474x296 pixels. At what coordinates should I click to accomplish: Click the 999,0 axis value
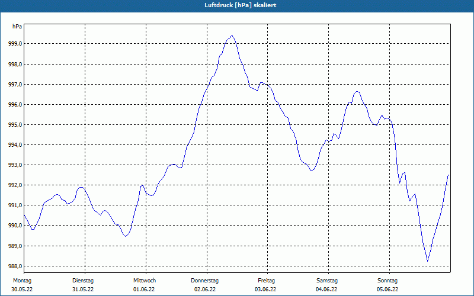click(15, 44)
